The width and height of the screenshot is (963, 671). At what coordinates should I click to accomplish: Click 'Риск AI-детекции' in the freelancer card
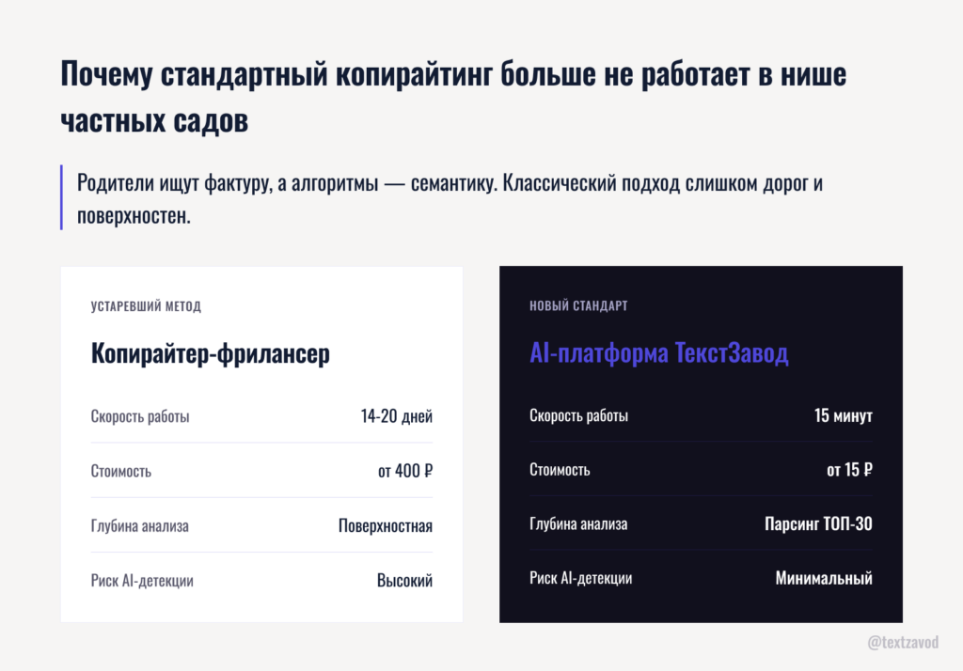(142, 581)
